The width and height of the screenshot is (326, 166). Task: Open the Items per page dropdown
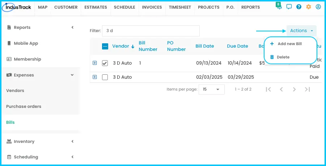pyautogui.click(x=211, y=89)
